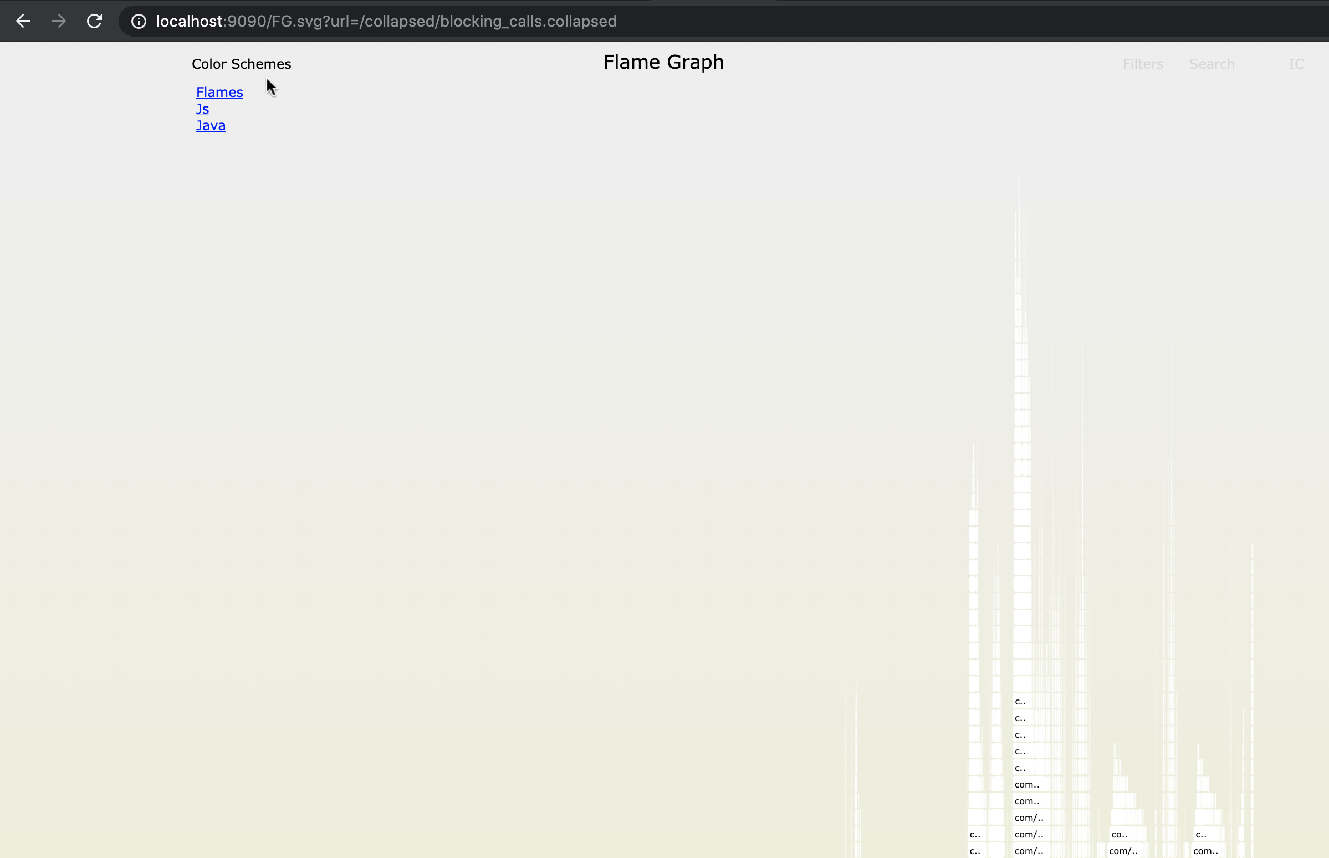This screenshot has height=858, width=1329.
Task: Reload the flame graph page
Action: point(94,21)
